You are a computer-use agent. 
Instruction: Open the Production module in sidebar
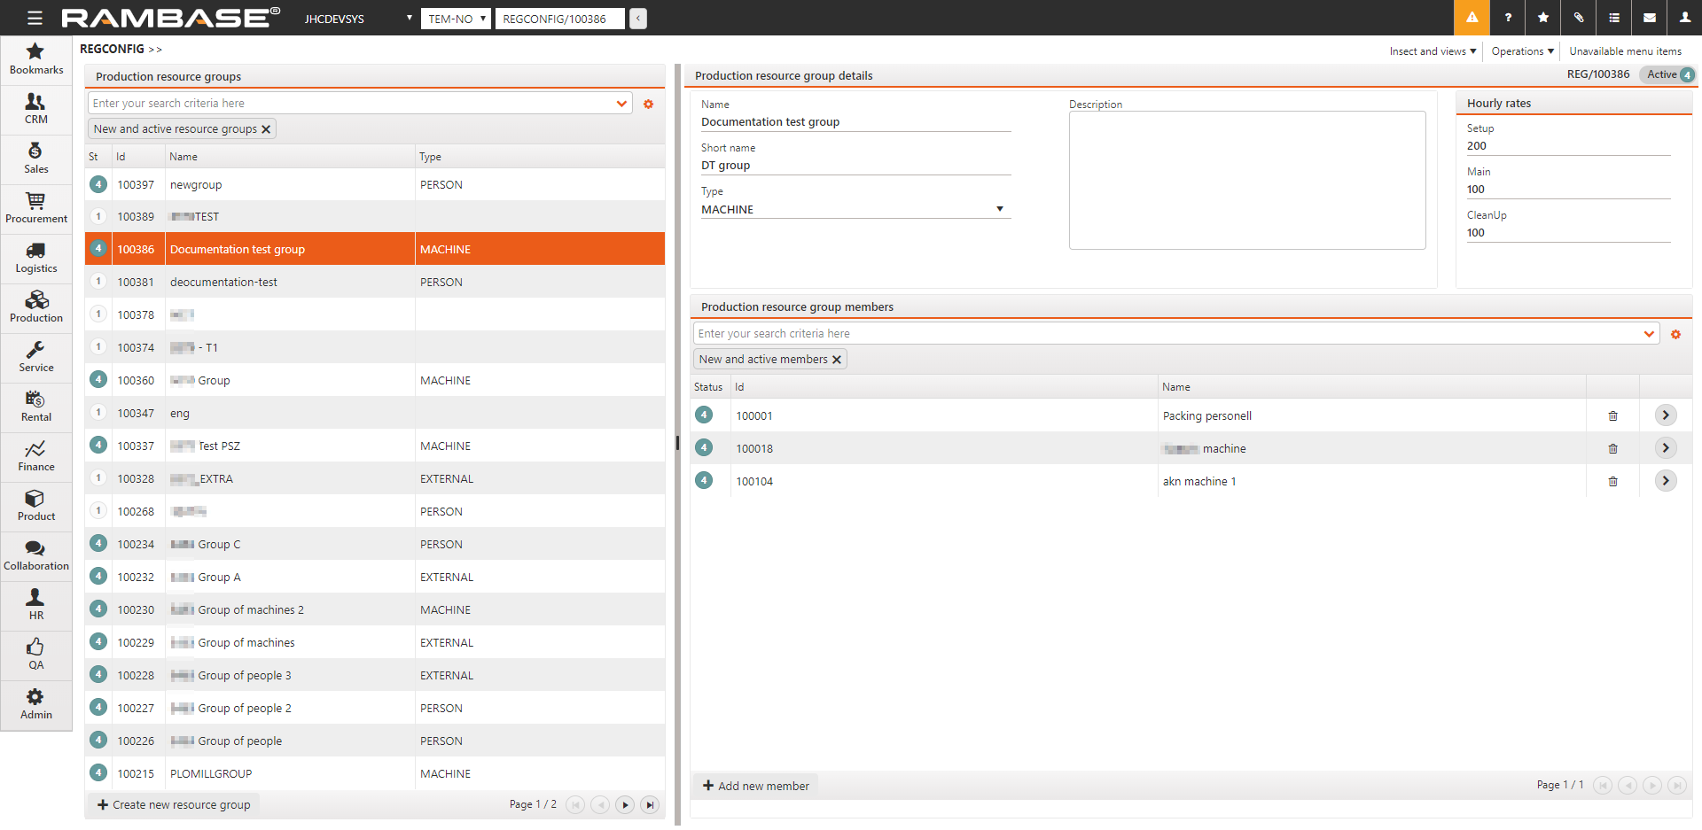point(36,307)
